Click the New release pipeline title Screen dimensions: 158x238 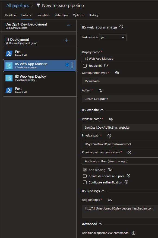coord(63,5)
